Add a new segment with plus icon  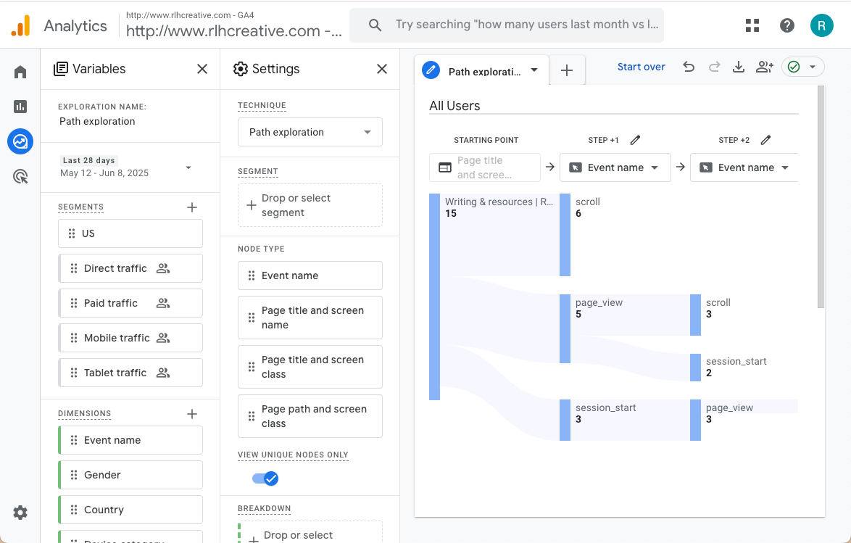pyautogui.click(x=192, y=207)
